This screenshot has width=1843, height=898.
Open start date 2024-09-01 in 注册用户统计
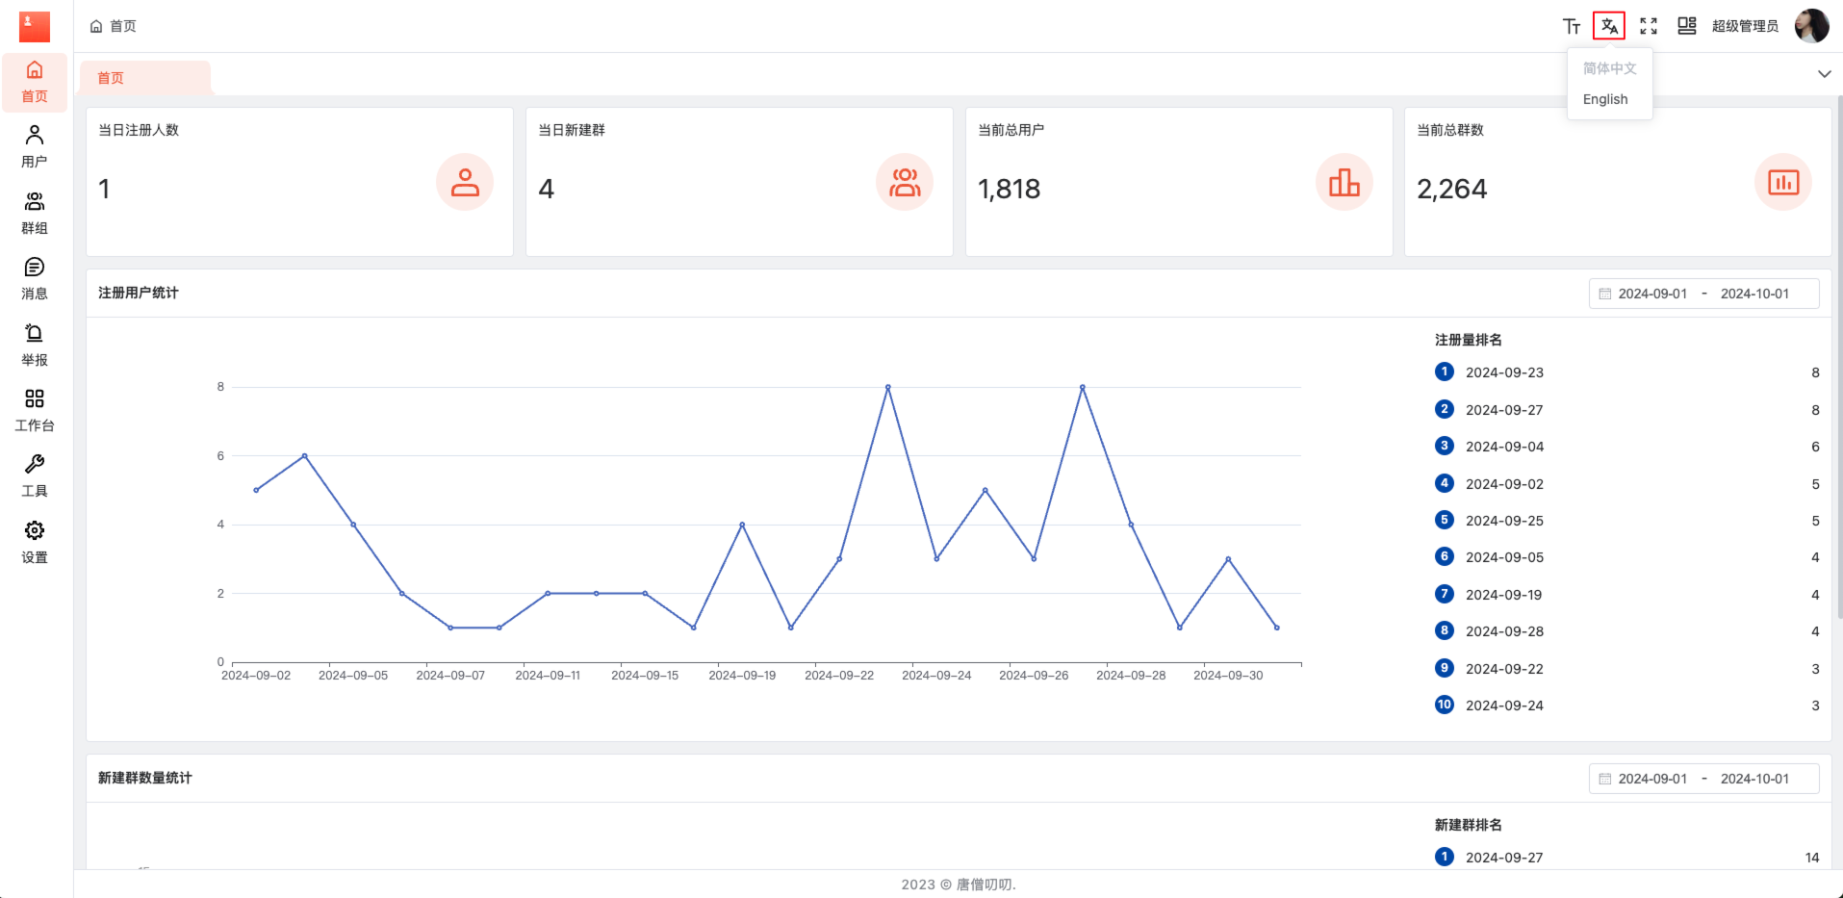(1651, 294)
